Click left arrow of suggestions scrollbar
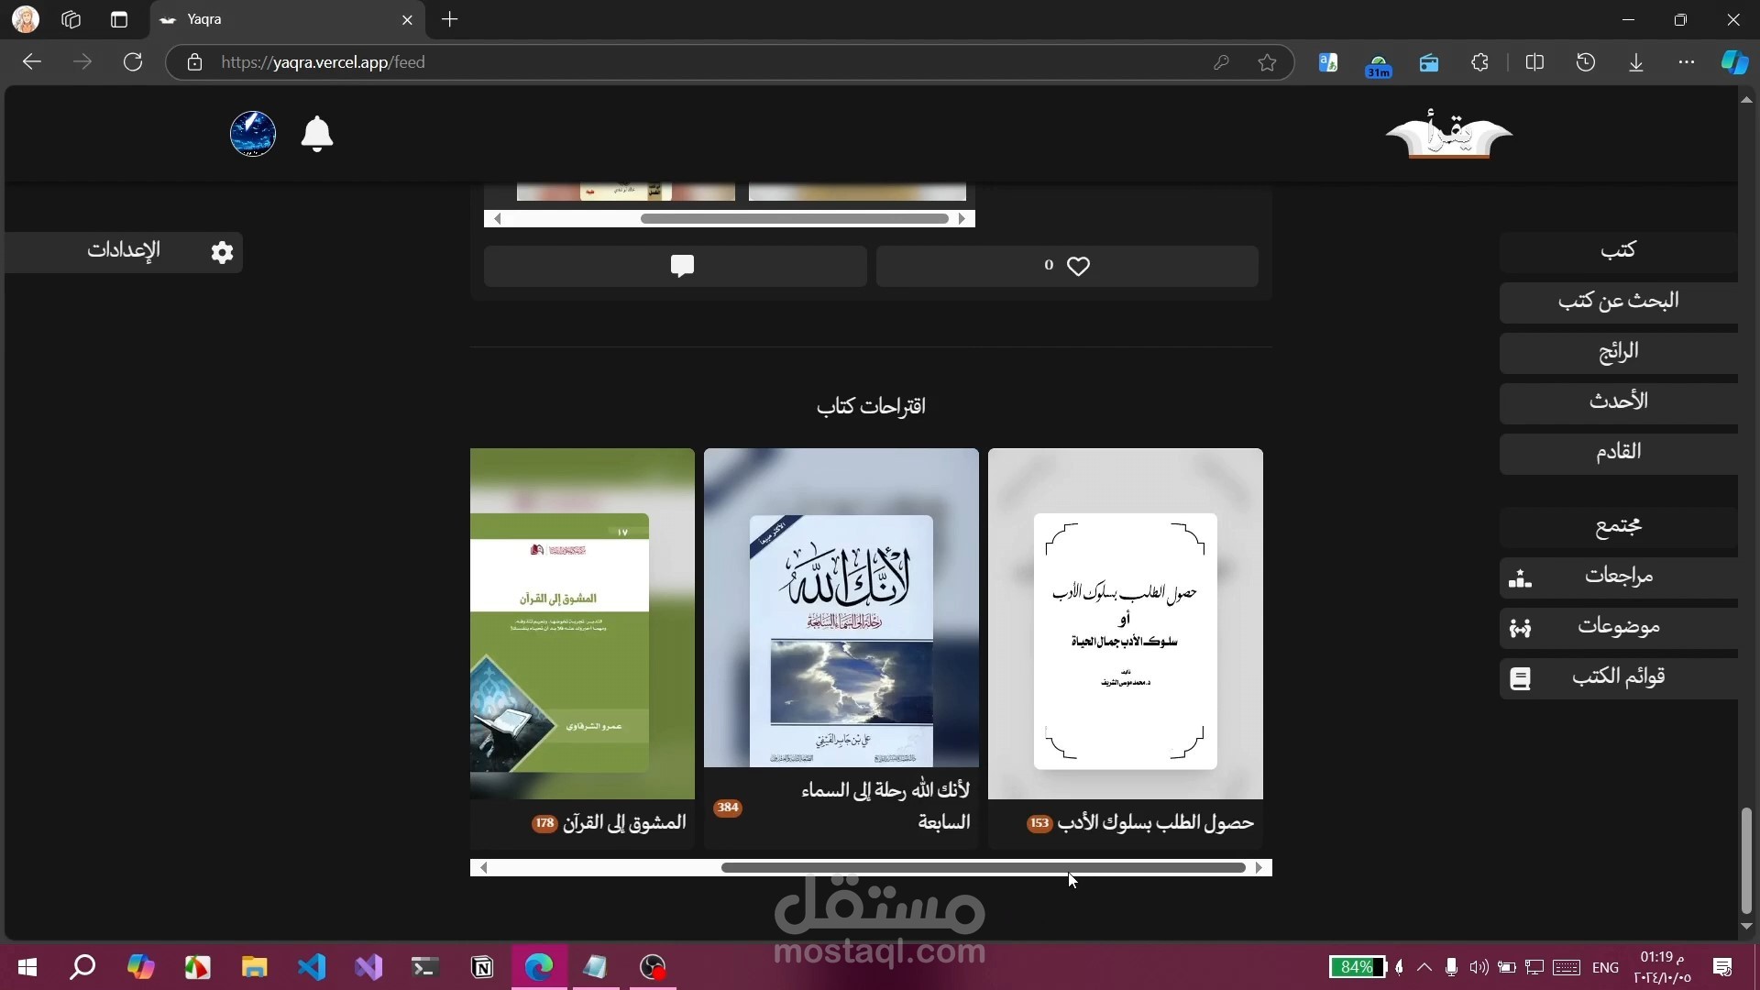 (483, 867)
